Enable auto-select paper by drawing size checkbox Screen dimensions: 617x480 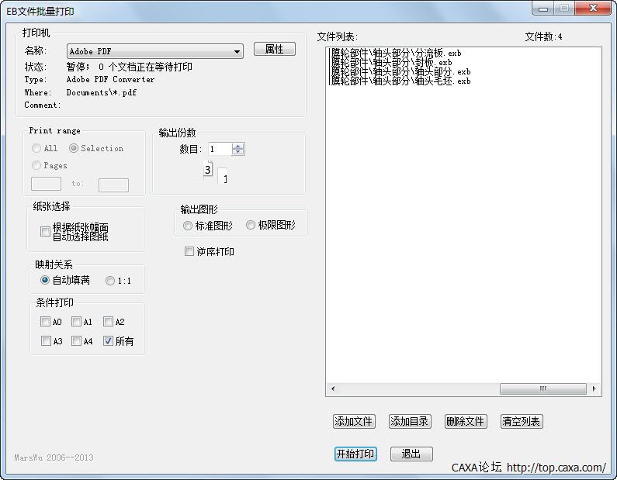pos(45,232)
